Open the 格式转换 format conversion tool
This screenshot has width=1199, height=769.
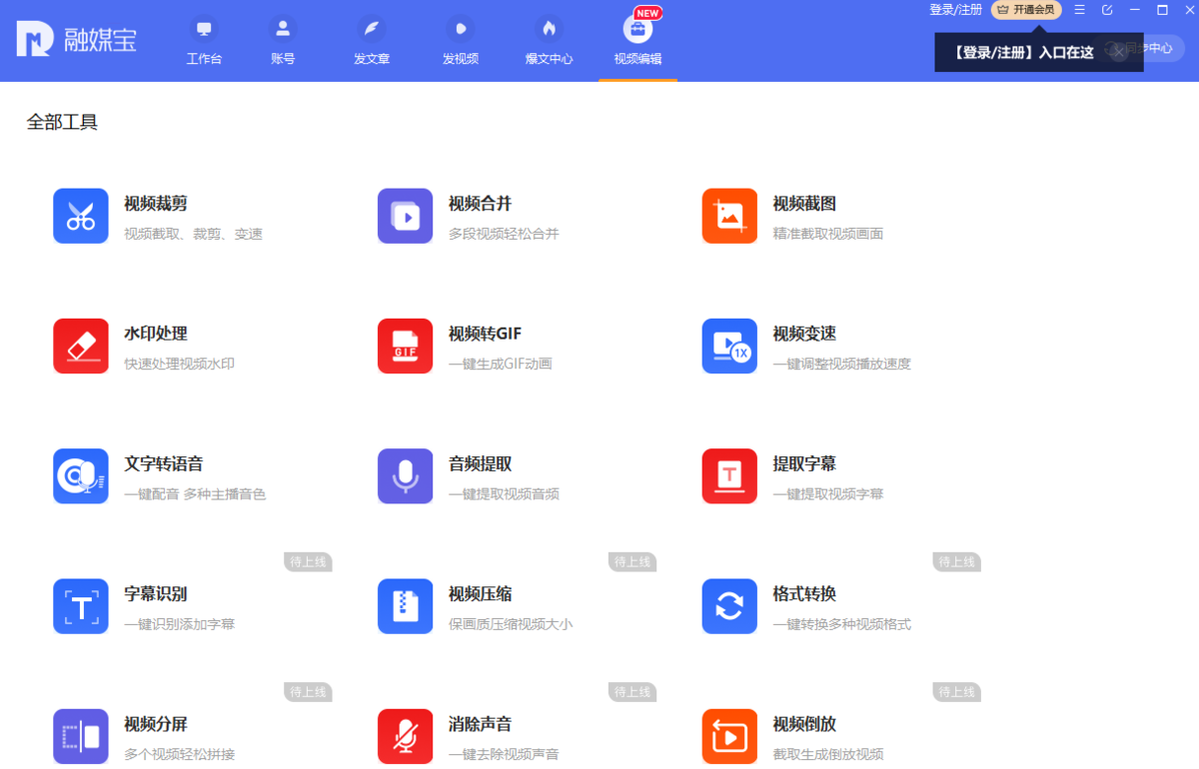pos(789,606)
